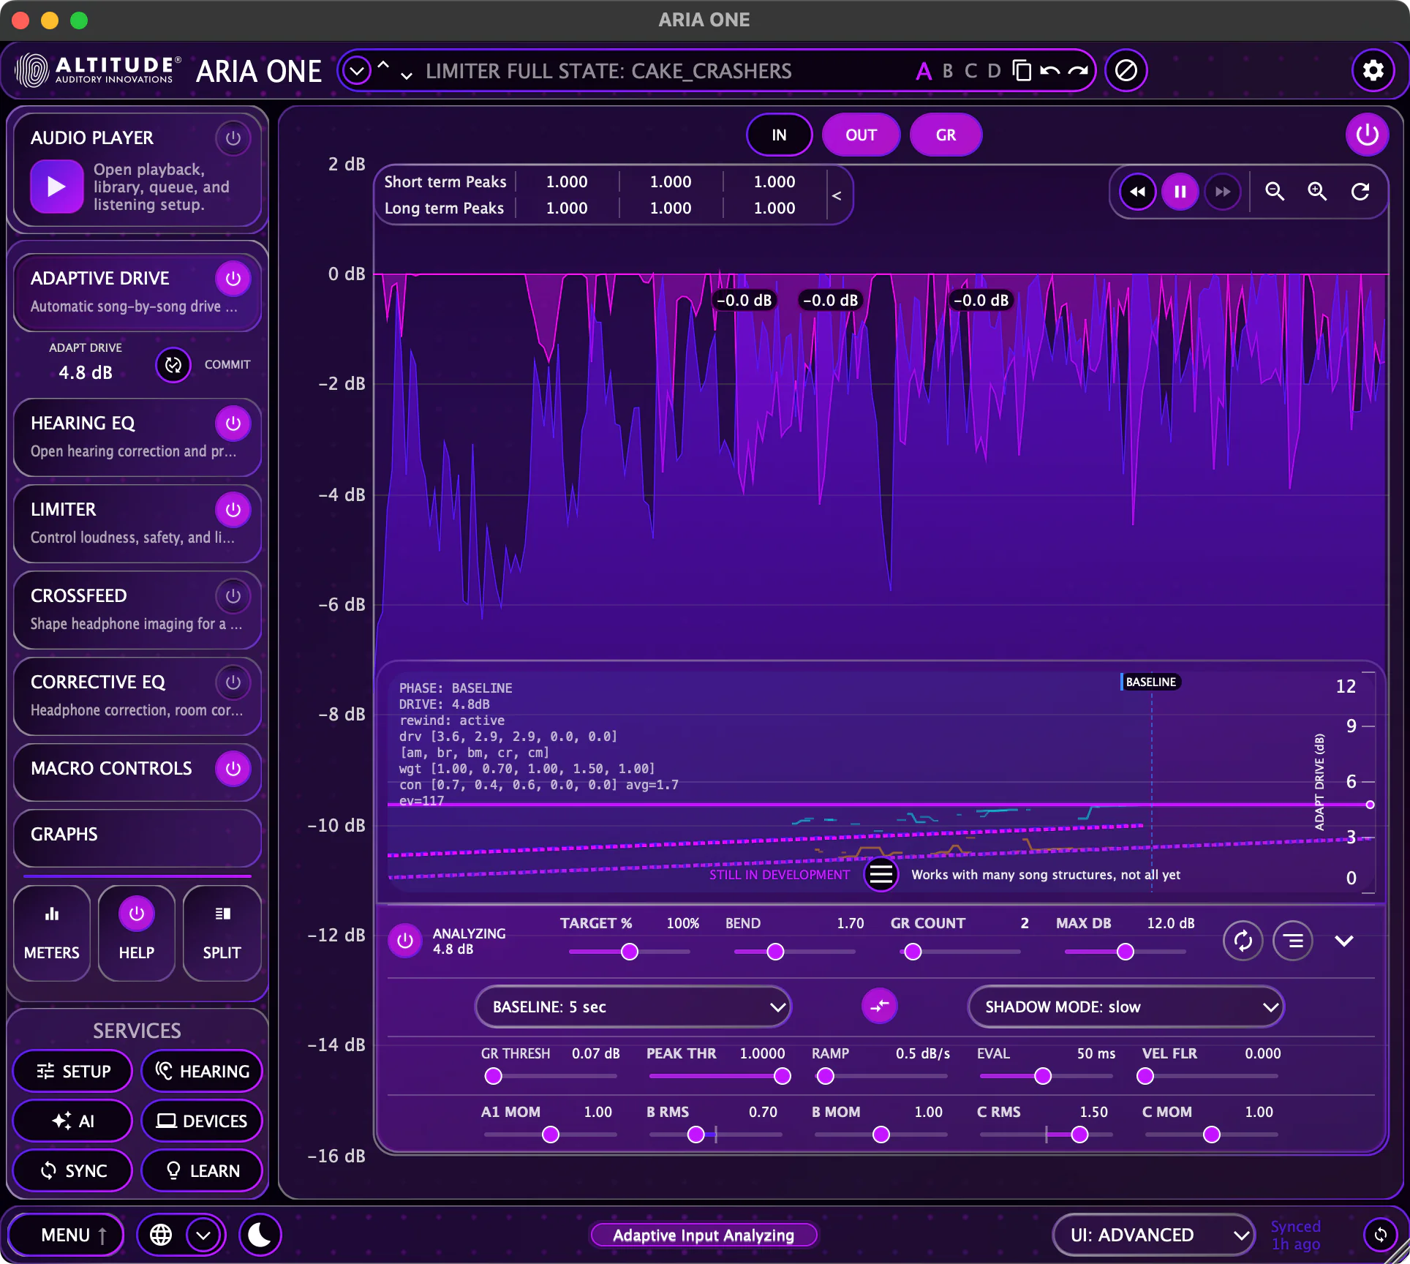Open the Learn service
The height and width of the screenshot is (1264, 1410).
(202, 1171)
